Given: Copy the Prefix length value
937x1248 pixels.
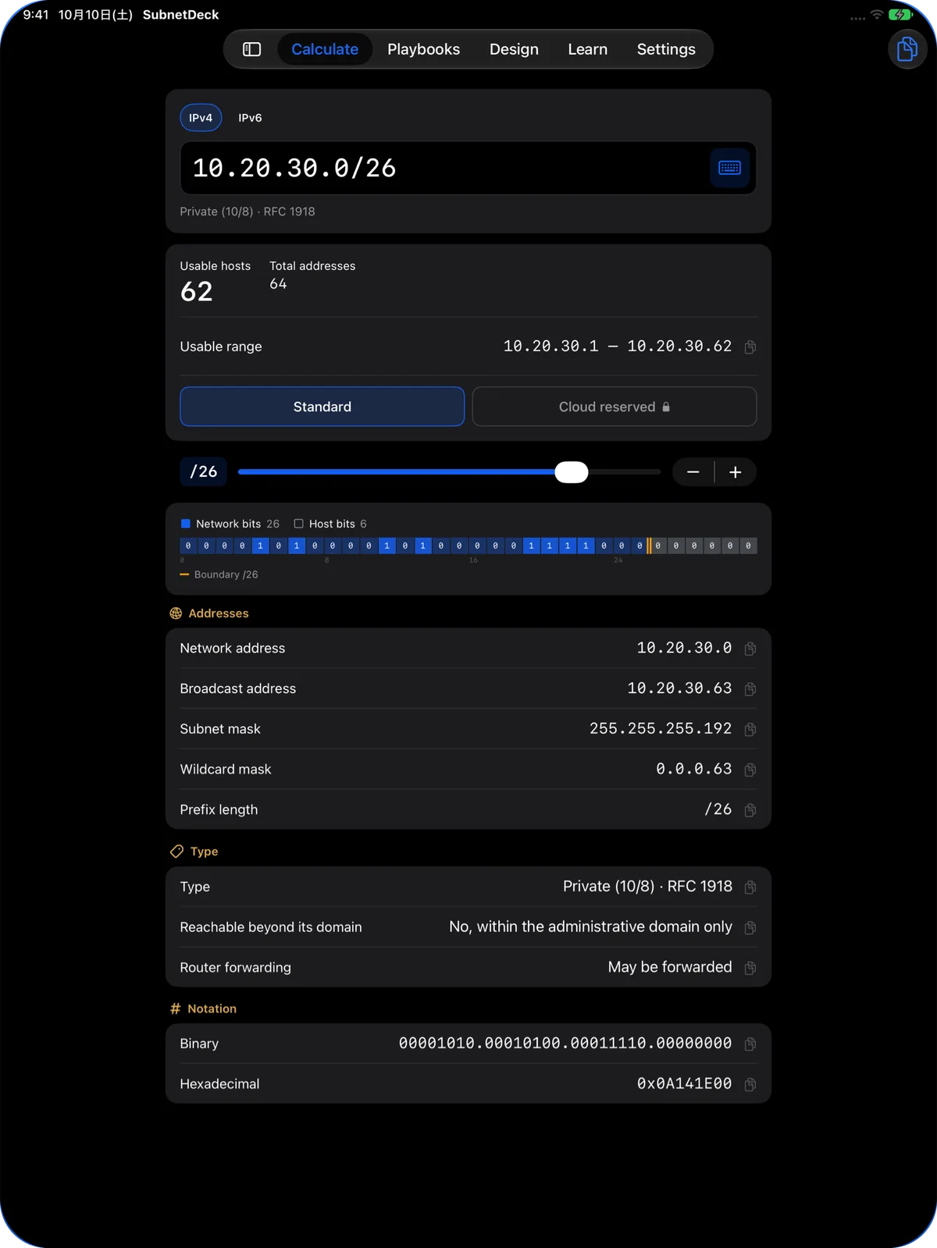Looking at the screenshot, I should click(x=750, y=810).
